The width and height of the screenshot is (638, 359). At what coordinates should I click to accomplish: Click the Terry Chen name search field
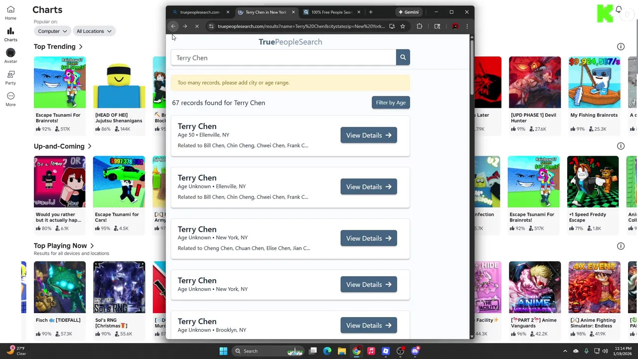coord(284,57)
